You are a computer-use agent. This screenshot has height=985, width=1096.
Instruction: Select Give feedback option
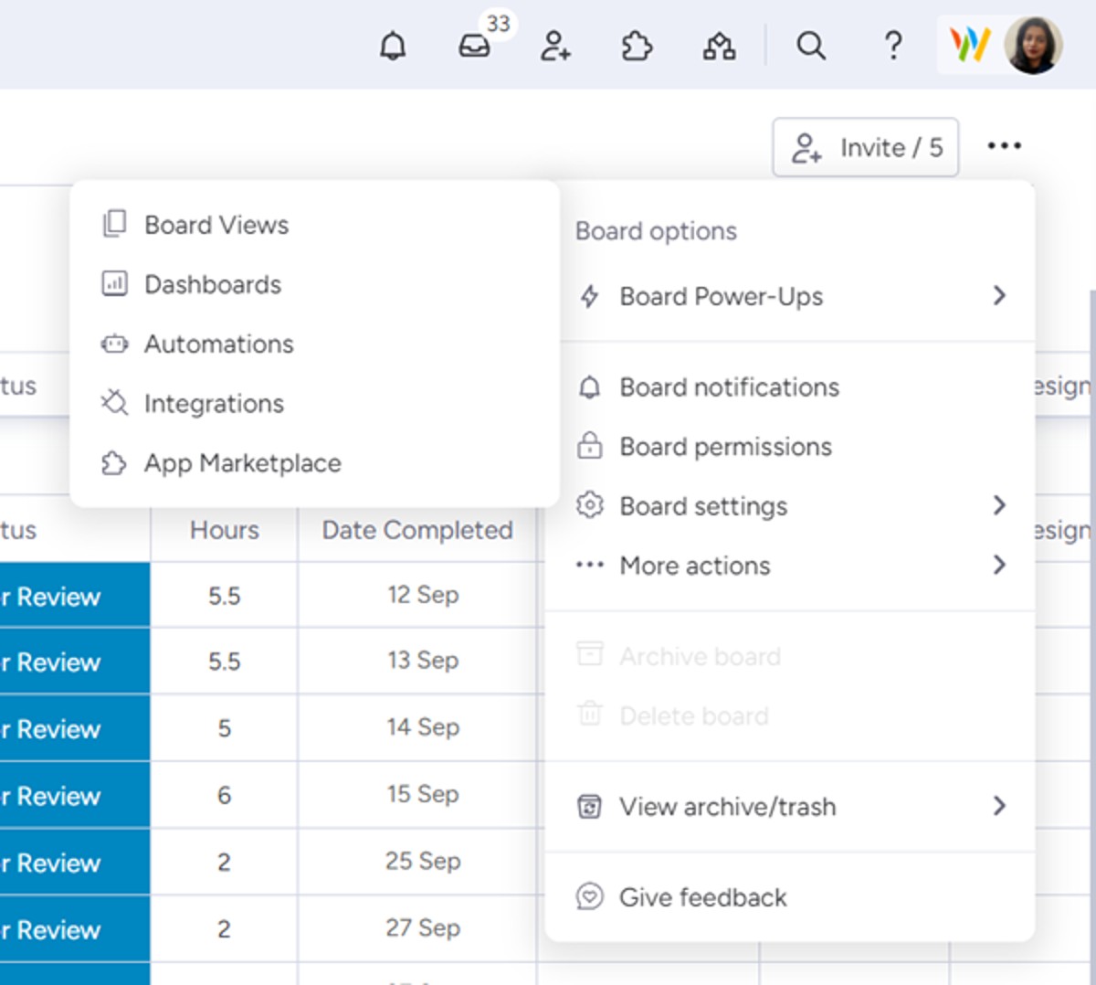tap(791, 897)
